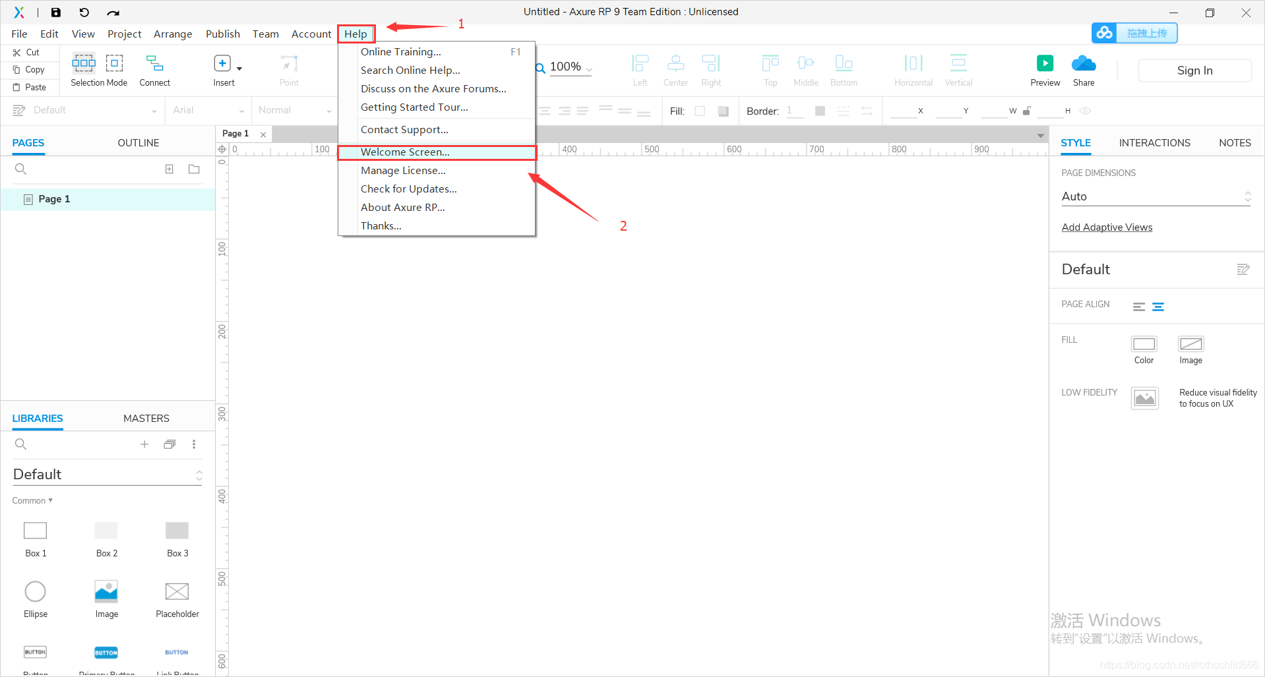Collapse the Common widgets section
1265x677 pixels.
click(x=32, y=501)
